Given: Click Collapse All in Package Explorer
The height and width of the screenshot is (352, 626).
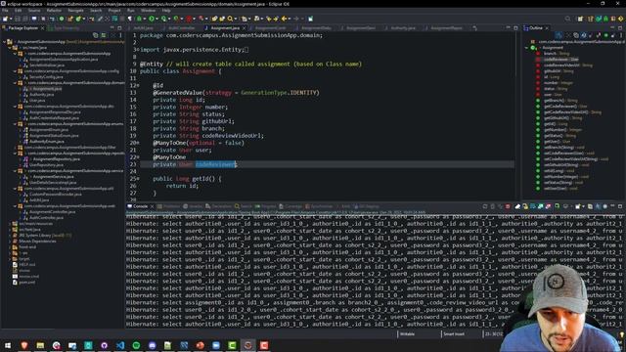Looking at the screenshot, I should coord(96,35).
